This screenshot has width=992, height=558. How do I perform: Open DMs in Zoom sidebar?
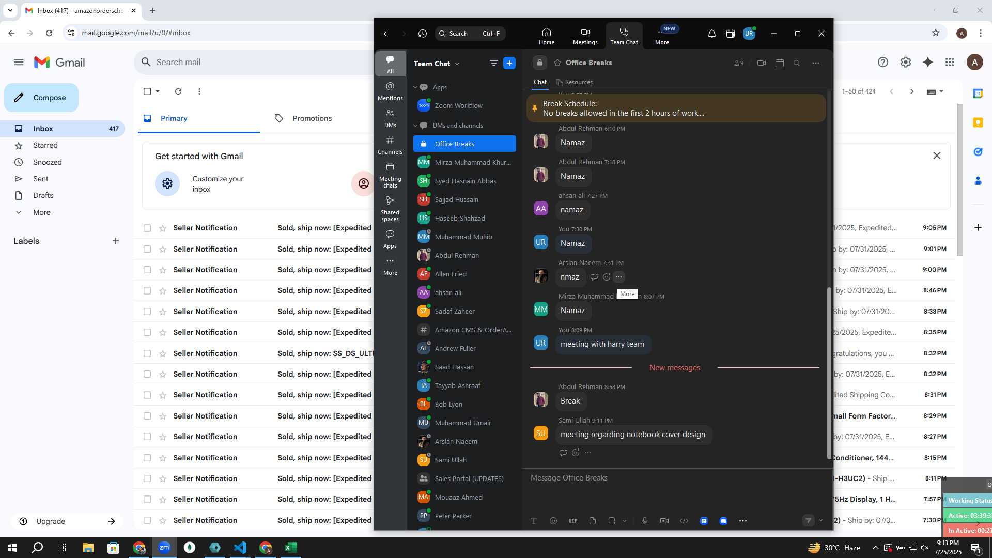tap(390, 118)
